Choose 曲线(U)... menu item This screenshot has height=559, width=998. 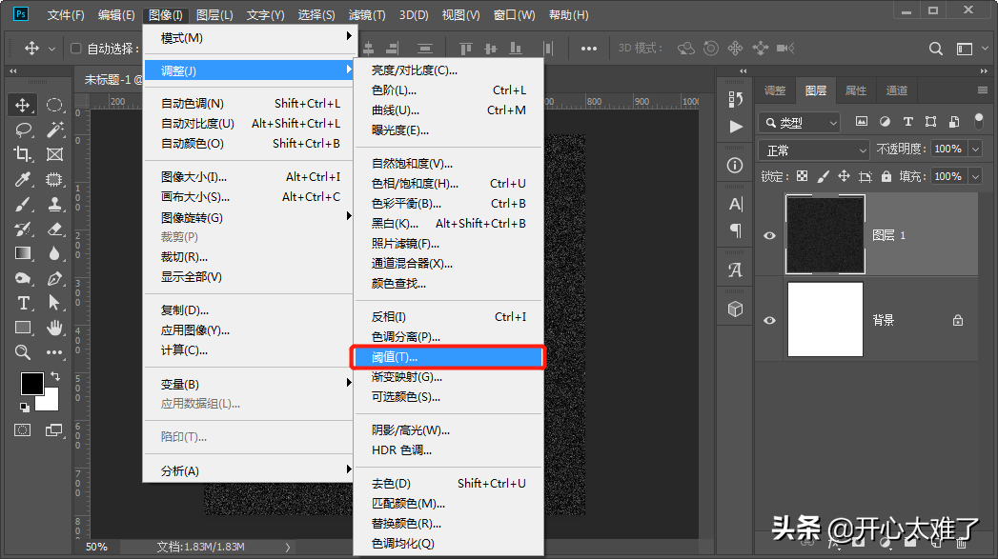click(x=448, y=110)
